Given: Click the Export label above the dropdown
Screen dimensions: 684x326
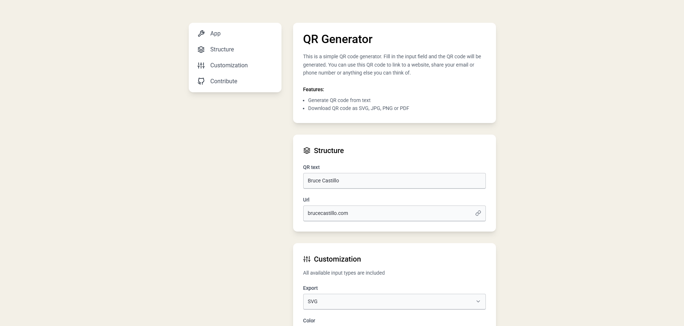Looking at the screenshot, I should tap(310, 288).
